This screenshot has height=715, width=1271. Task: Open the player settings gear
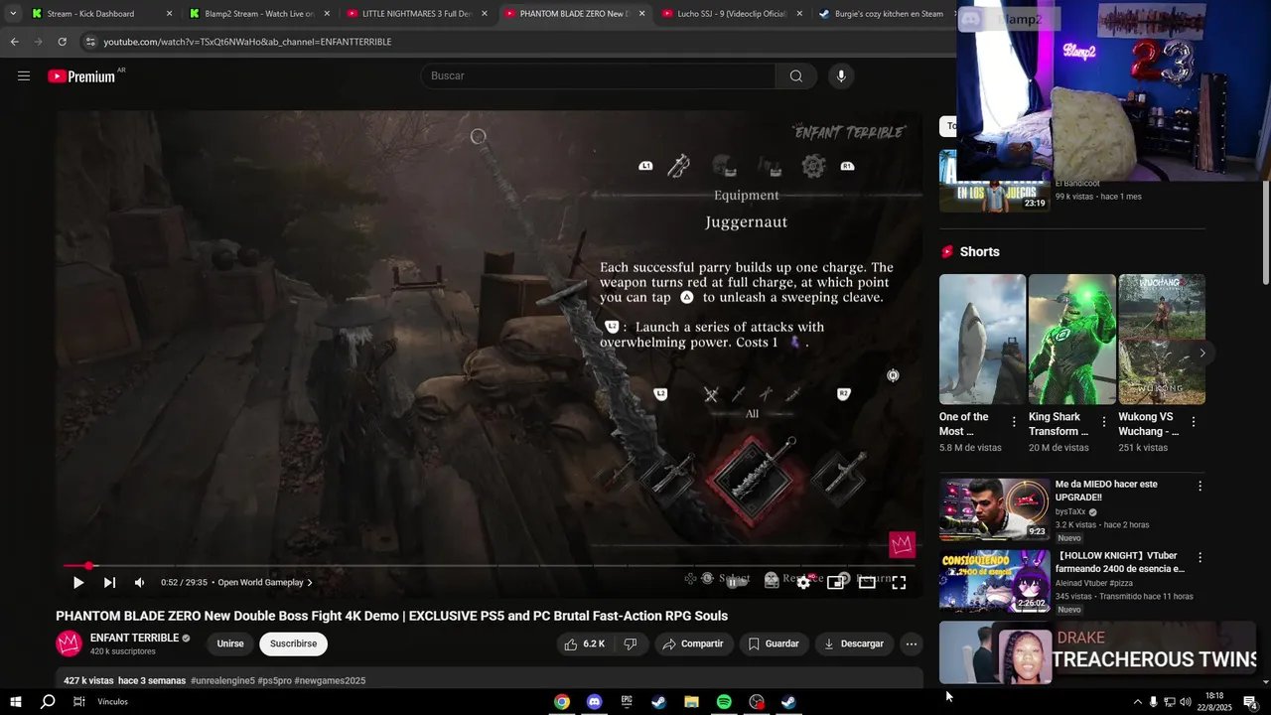coord(803,583)
